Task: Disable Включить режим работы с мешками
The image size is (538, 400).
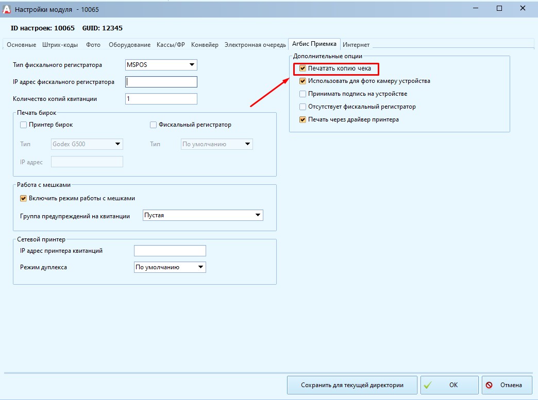Action: [23, 198]
